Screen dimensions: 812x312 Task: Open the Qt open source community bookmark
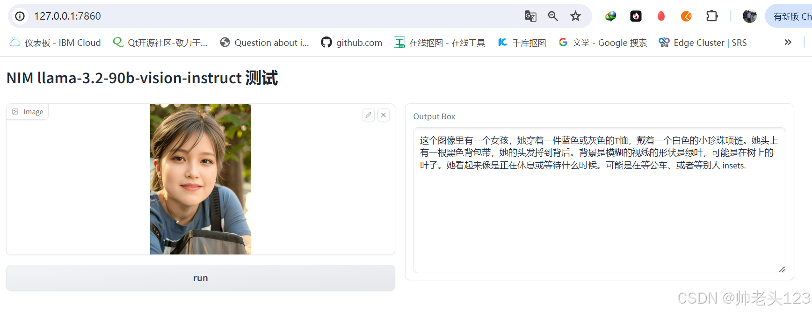160,43
